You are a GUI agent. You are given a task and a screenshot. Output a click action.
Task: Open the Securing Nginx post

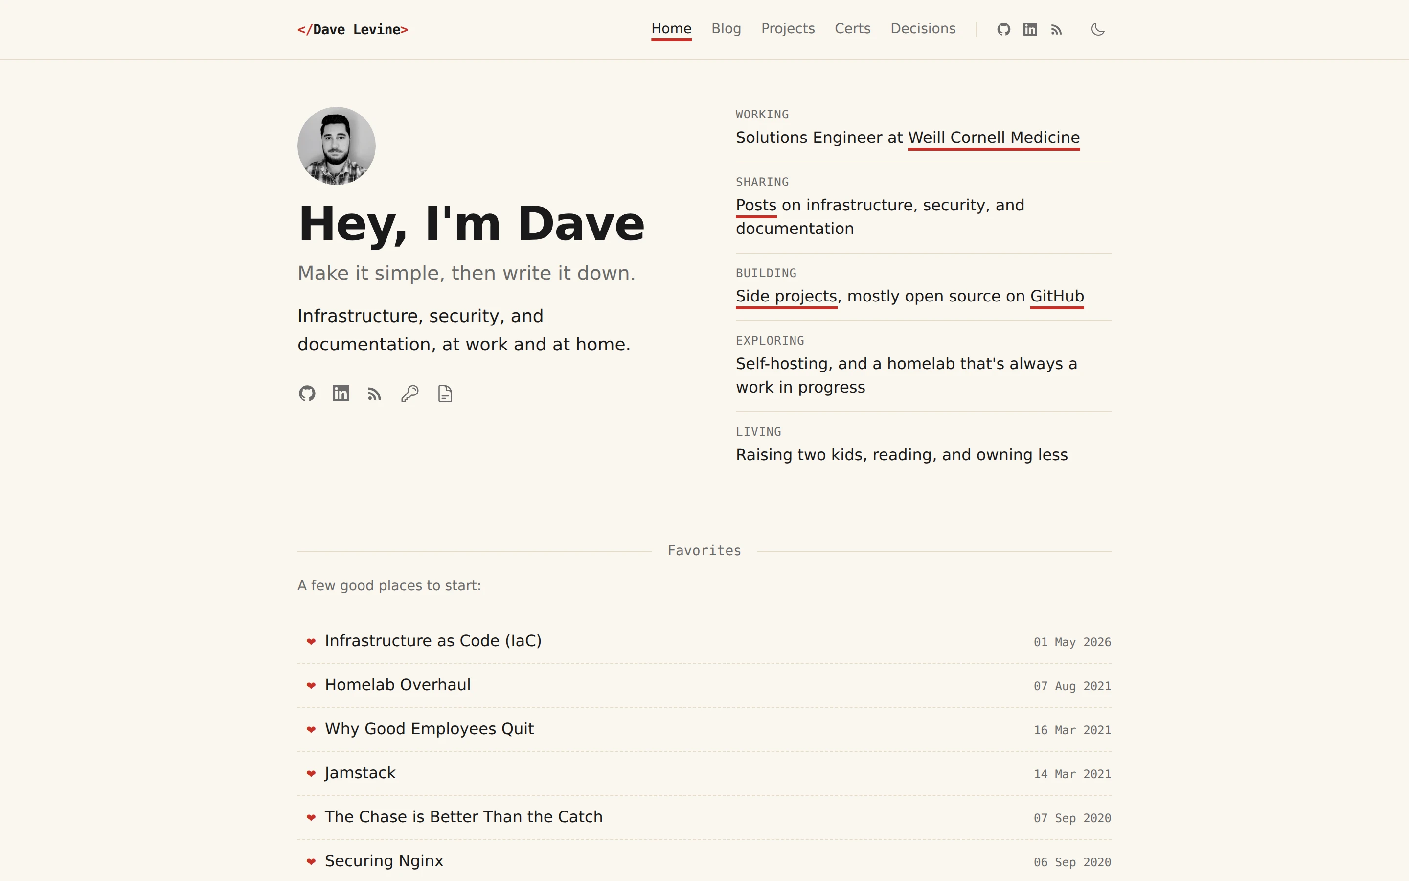[384, 861]
